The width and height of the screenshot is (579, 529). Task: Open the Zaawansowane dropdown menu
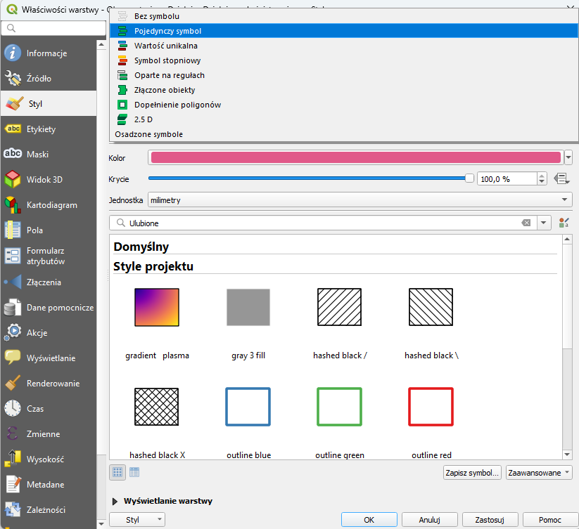coord(538,473)
